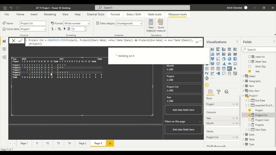The height and width of the screenshot is (155, 276).
Task: Untick the Year field checkbox
Action: click(250, 71)
